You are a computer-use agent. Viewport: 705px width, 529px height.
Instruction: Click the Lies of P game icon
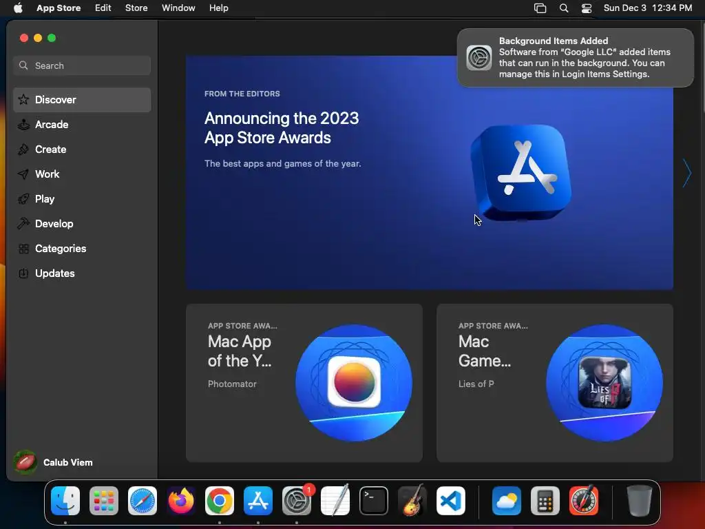[604, 383]
